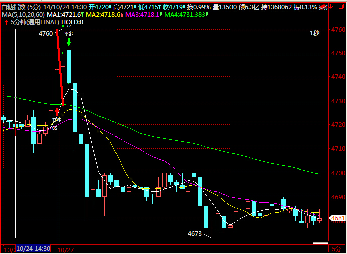Image resolution: width=347 pixels, height=254 pixels.
Task: Select the yellow MA2:4718.6 legend
Action: point(103,15)
